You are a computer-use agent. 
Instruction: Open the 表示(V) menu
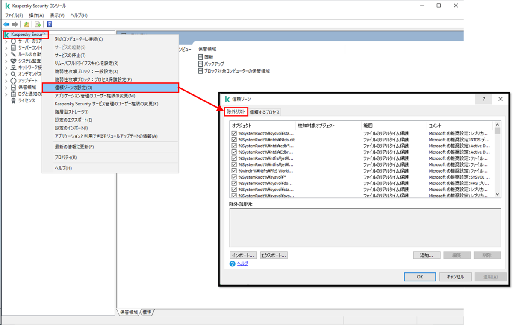pos(57,15)
